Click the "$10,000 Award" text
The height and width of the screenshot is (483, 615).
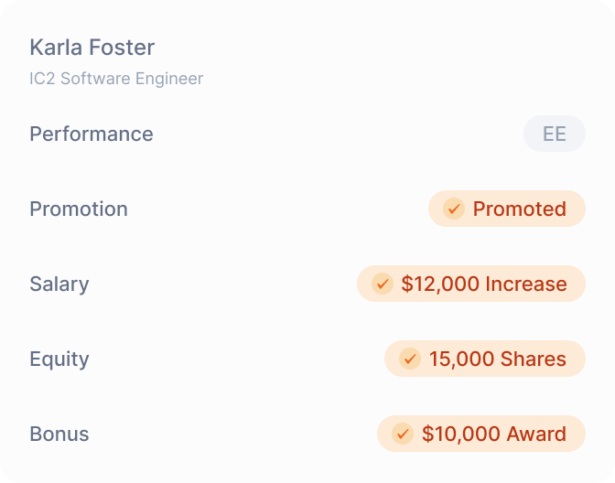tap(493, 434)
